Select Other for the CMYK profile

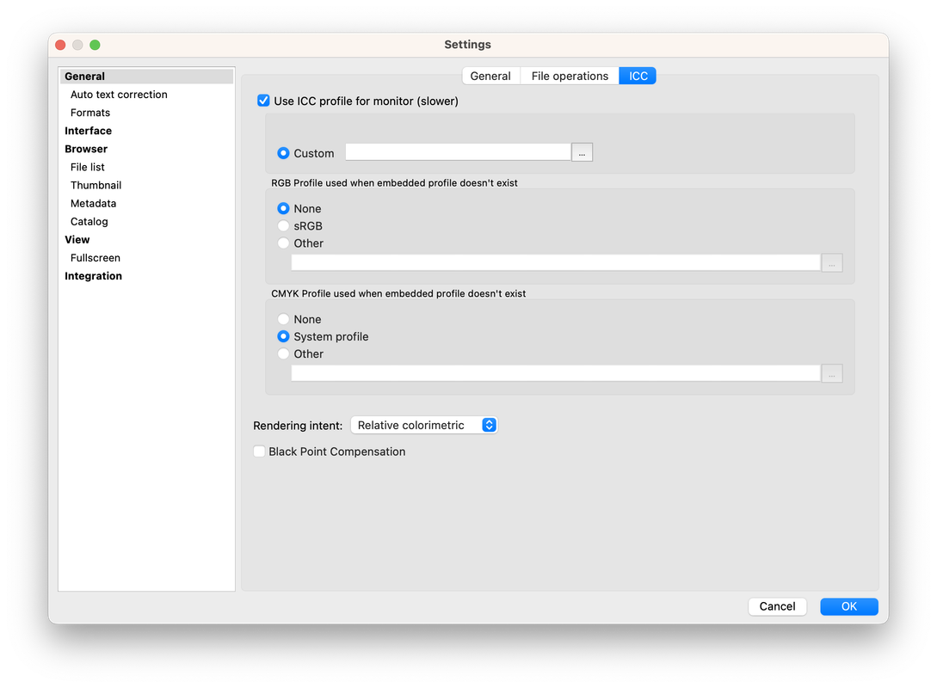click(x=283, y=353)
